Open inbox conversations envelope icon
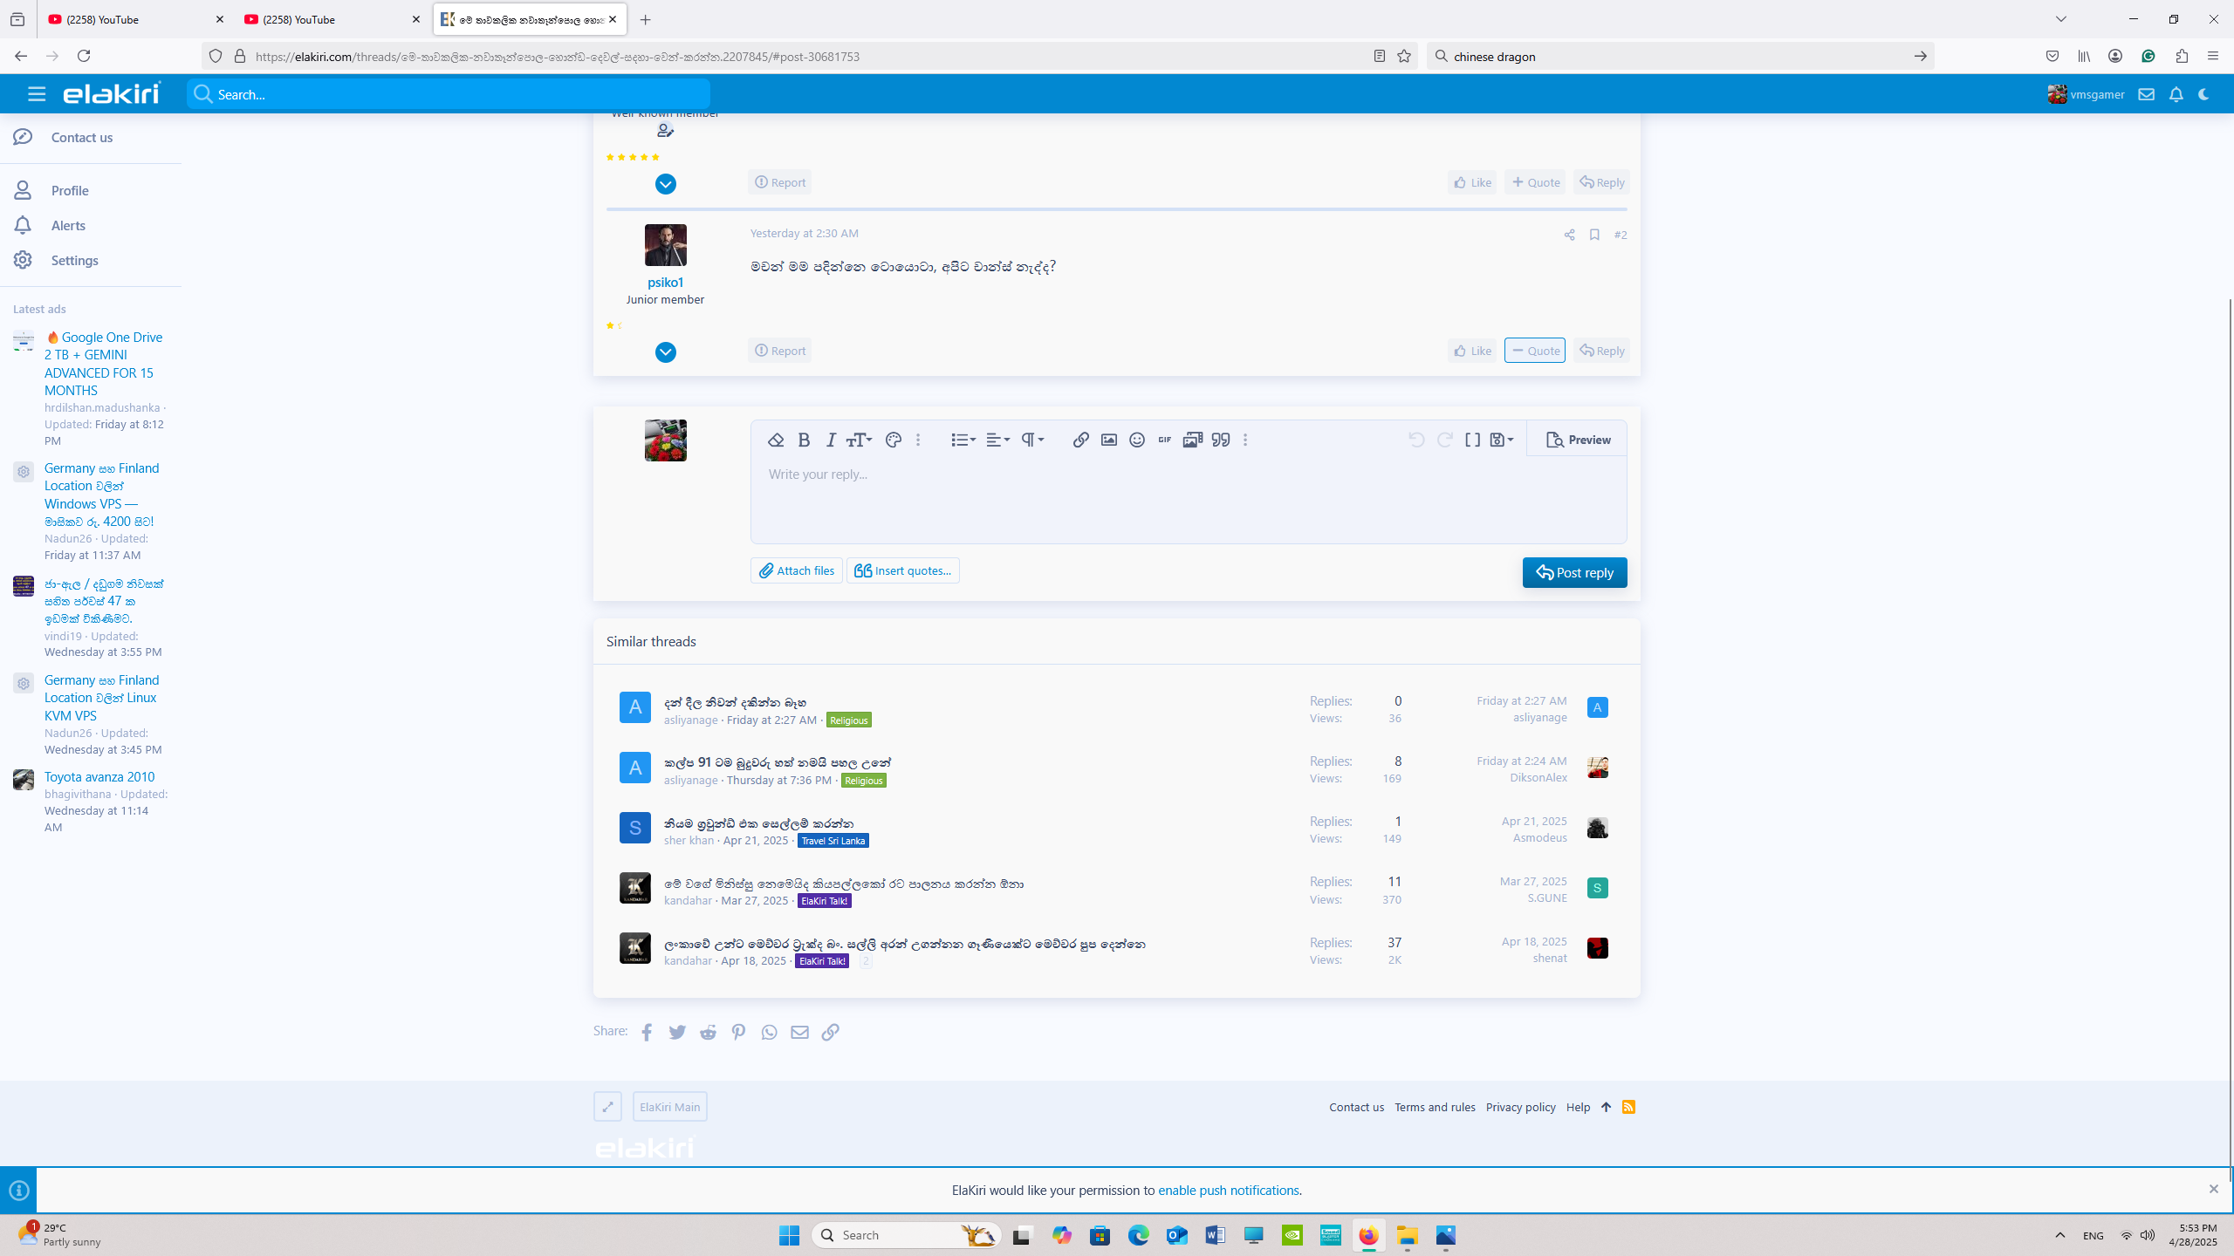 point(2146,94)
